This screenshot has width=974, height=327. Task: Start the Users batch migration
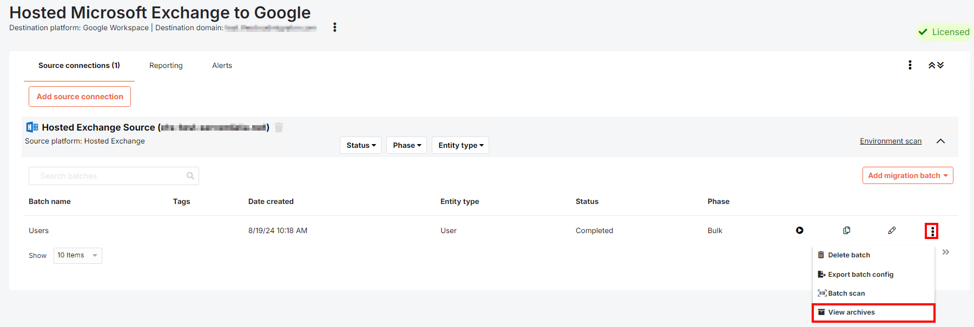click(x=800, y=230)
